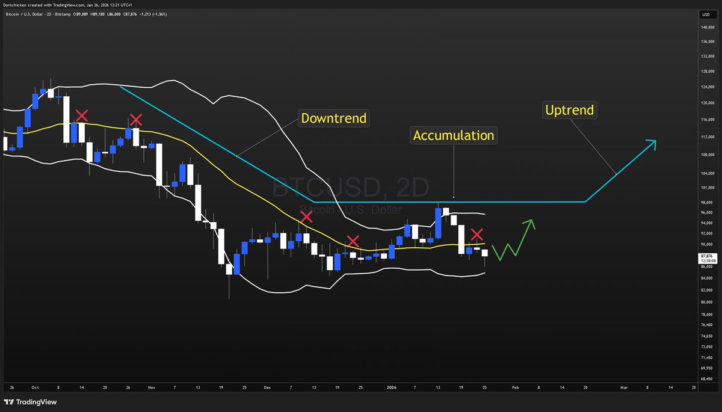The width and height of the screenshot is (722, 412).
Task: Click the 90,000 price axis label
Action: point(708,245)
